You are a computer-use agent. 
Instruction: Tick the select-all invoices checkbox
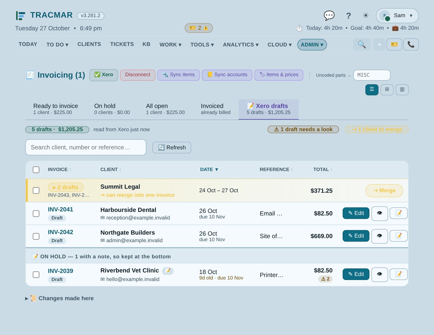tap(36, 170)
